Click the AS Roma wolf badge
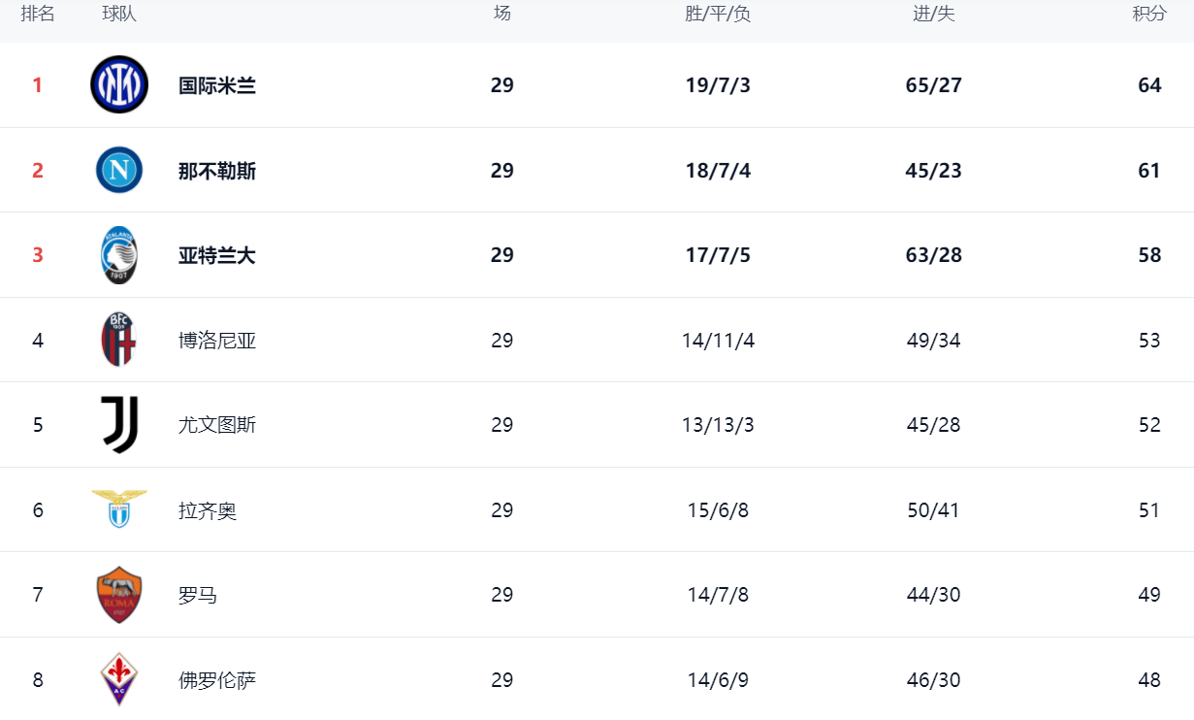Screen dimensions: 1194x720 tap(119, 595)
